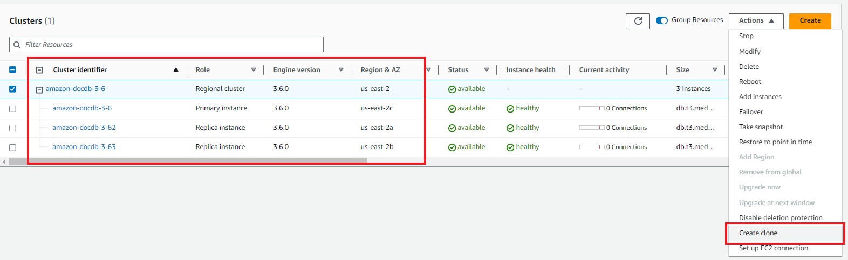Sort by Cluster identifier ascending arrow
Image resolution: width=848 pixels, height=260 pixels.
(x=176, y=70)
